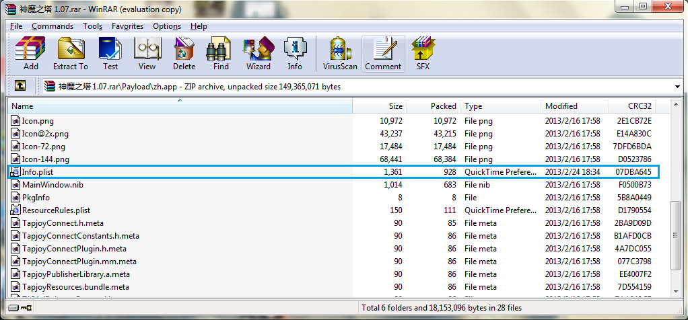Select the TapjoyConnectPlugin.mm.meta file
This screenshot has height=320, width=688.
click(x=79, y=262)
